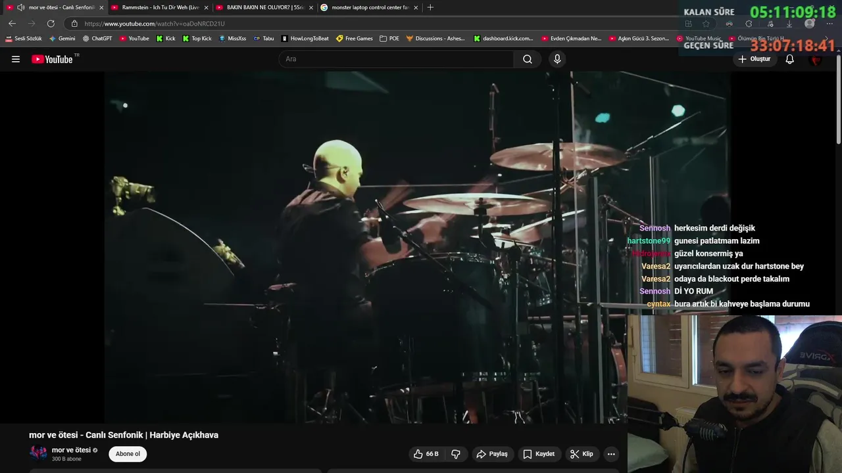The height and width of the screenshot is (473, 842).
Task: Mute the mor ve ötesi tab speaker icon
Action: 20,7
